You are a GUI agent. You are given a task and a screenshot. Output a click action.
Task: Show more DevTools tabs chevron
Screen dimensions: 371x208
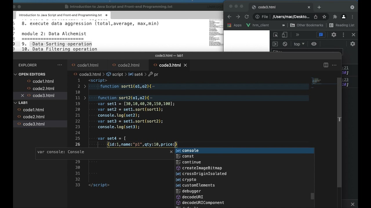[297, 35]
